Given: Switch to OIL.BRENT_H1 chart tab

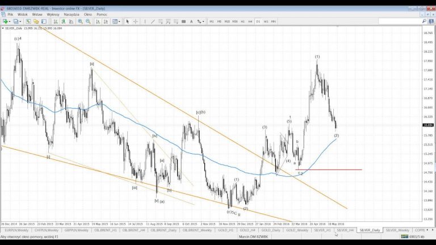Looking at the screenshot, I should coord(106,230).
